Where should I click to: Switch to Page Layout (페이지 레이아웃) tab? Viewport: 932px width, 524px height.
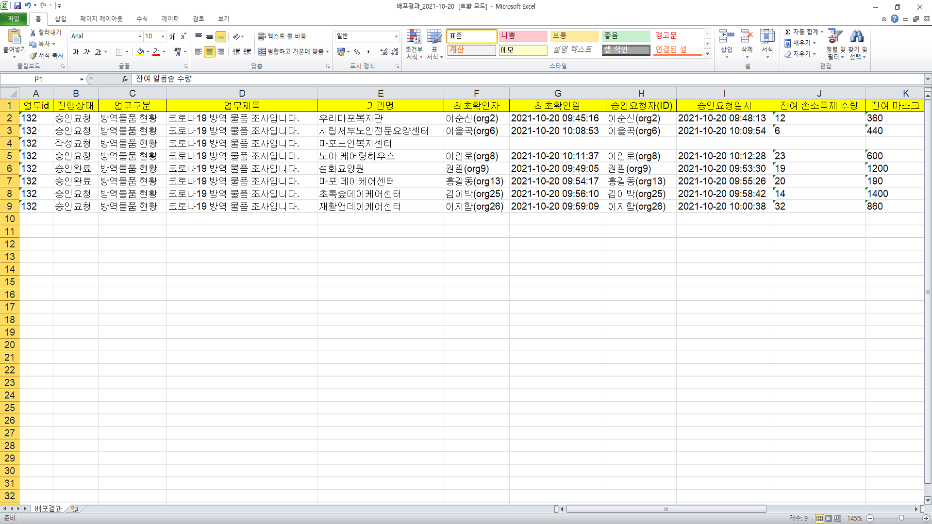(x=101, y=19)
